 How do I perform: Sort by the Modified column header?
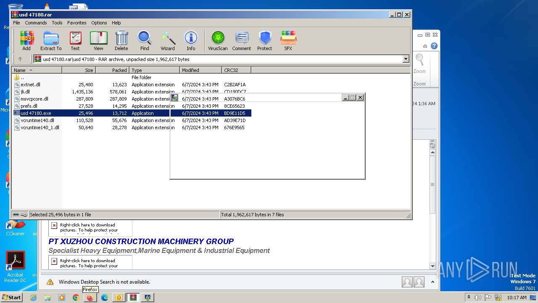tap(201, 70)
